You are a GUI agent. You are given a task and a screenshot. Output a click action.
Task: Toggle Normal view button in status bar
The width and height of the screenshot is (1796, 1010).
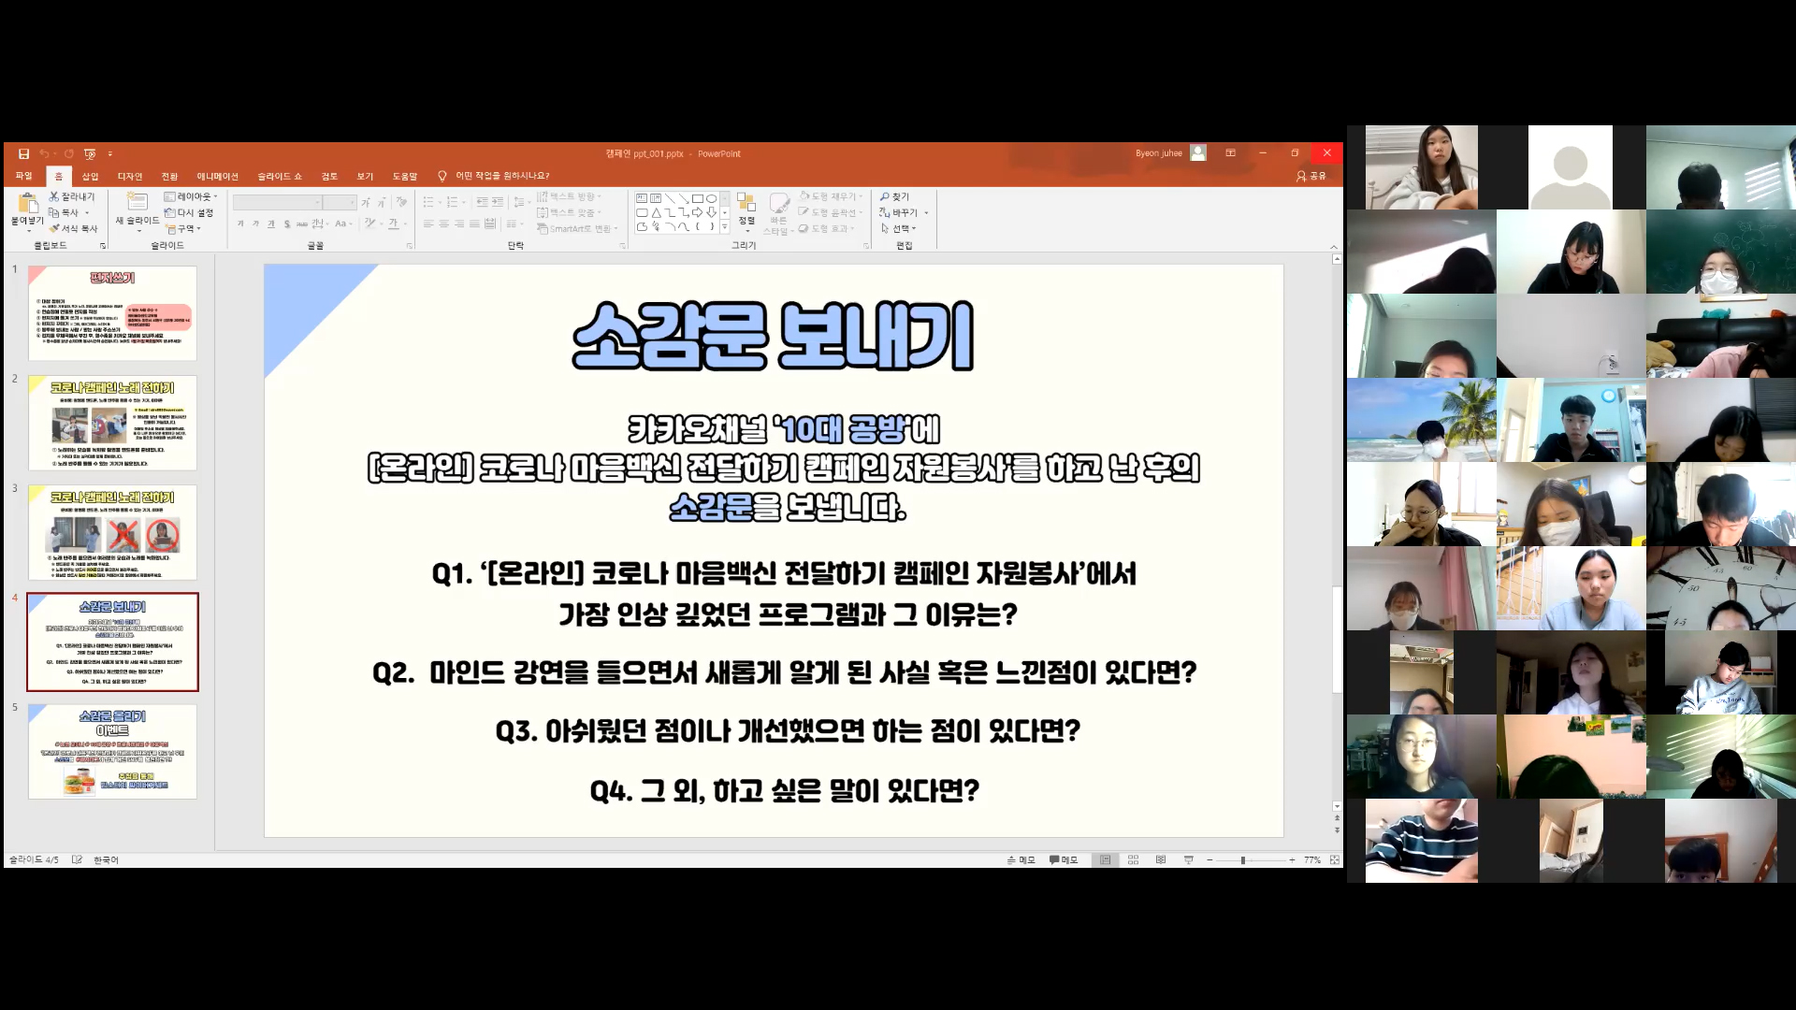[1105, 859]
